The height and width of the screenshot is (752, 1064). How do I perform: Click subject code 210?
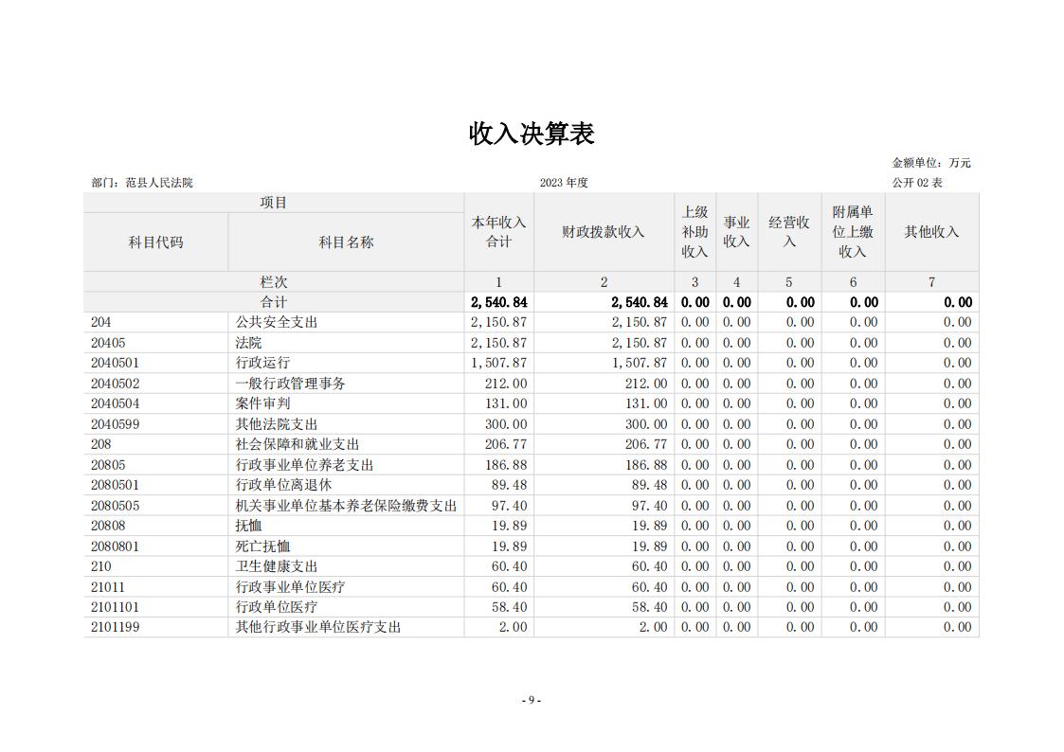pyautogui.click(x=101, y=566)
